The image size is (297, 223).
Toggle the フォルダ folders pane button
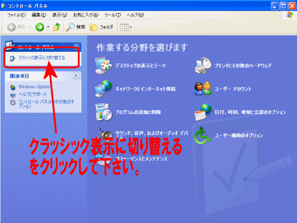coord(102,27)
